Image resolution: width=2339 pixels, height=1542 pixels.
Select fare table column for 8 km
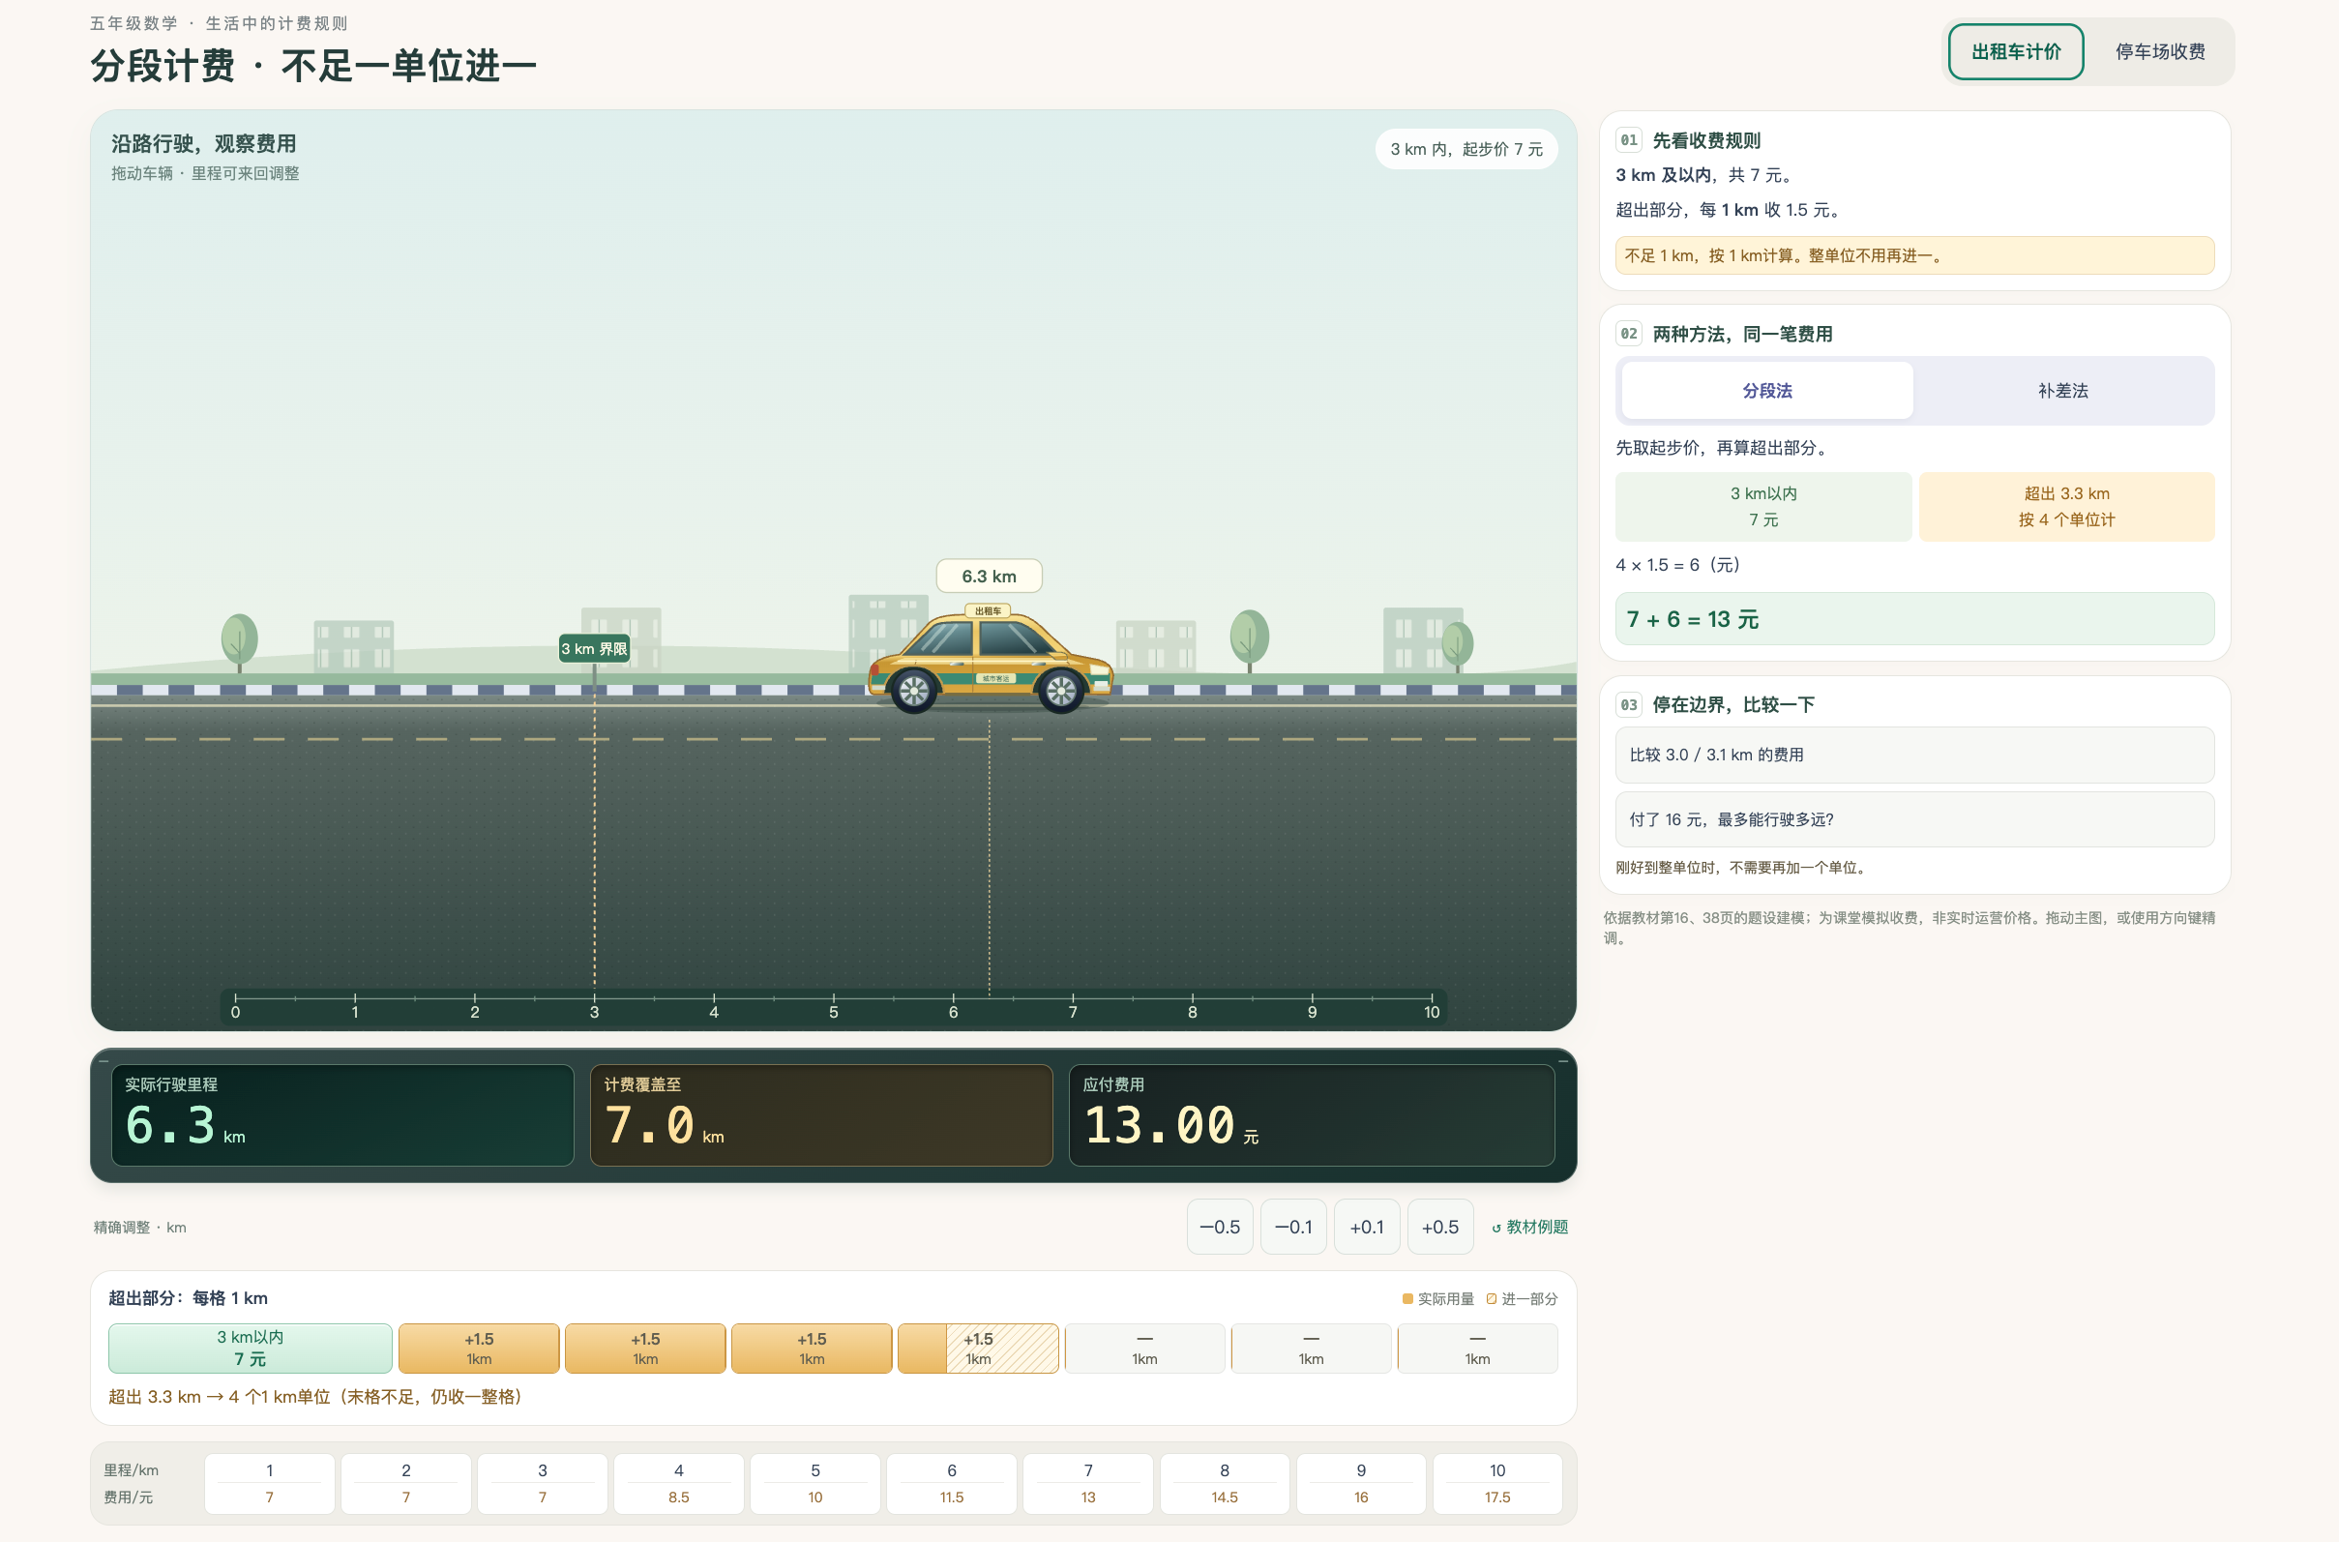(1224, 1483)
